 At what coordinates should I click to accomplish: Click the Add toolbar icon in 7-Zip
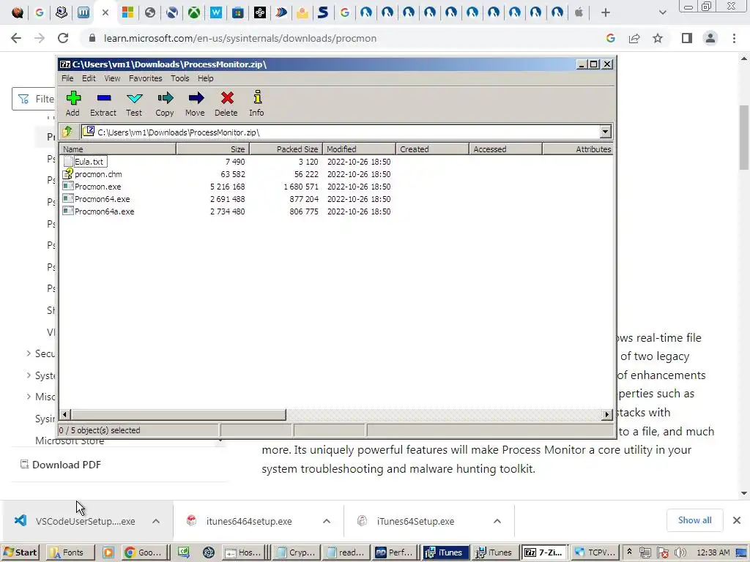pyautogui.click(x=73, y=103)
